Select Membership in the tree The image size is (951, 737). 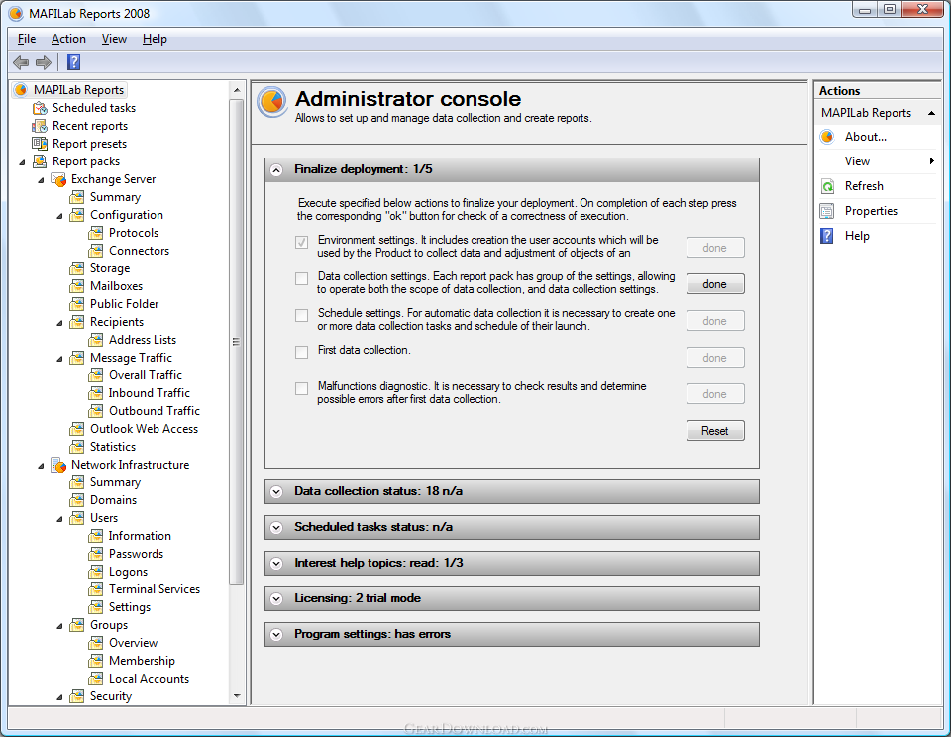pos(142,661)
